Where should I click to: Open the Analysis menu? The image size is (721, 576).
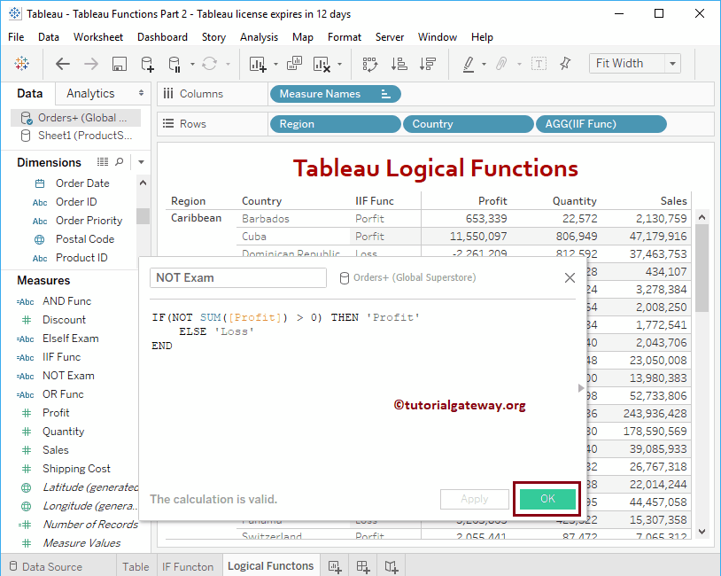[x=259, y=37]
